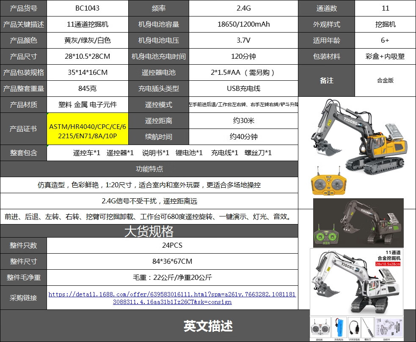Select the 24PCS carton quantity cell
This screenshot has height=342, width=416.
pos(172,246)
